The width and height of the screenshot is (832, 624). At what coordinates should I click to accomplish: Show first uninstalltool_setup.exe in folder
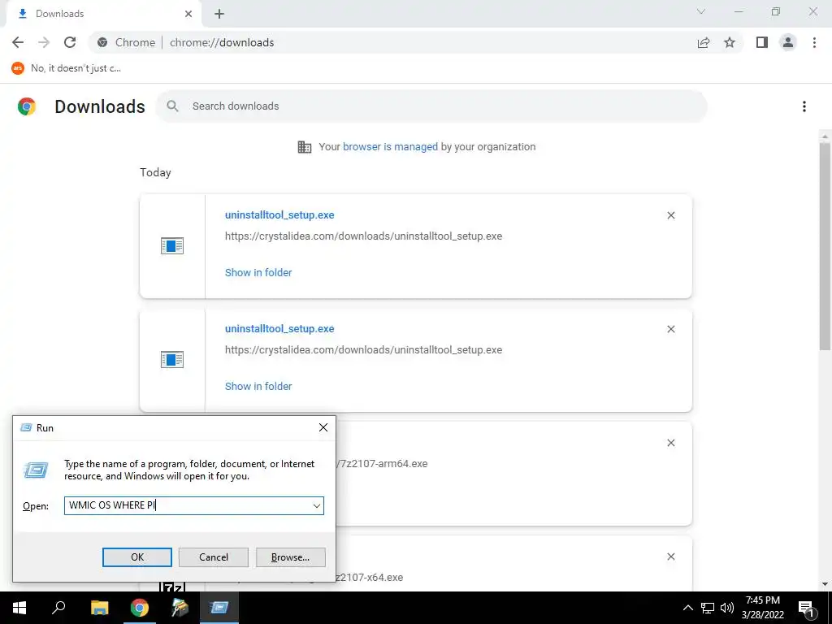(258, 273)
